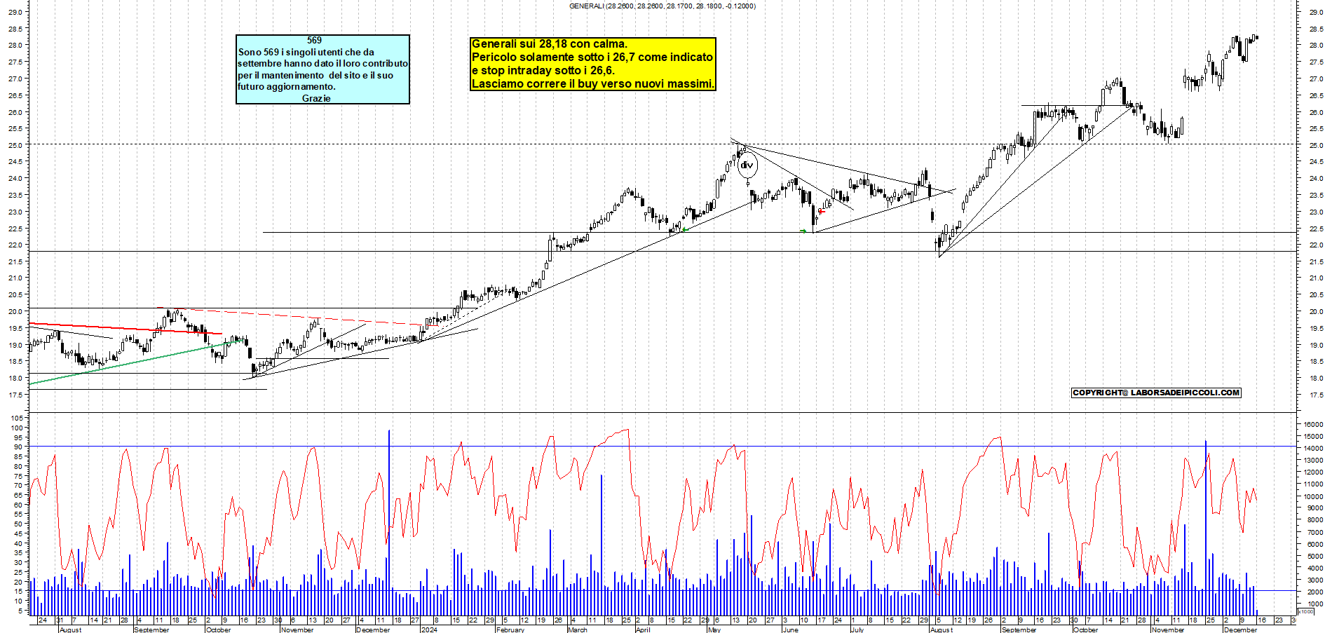Image resolution: width=1325 pixels, height=633 pixels.
Task: Click the 'May' month label
Action: (x=714, y=629)
